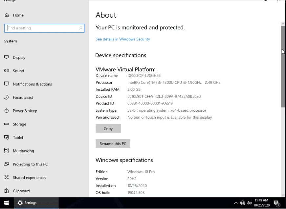Click the Sound speaker icon in sidebar

point(6,70)
